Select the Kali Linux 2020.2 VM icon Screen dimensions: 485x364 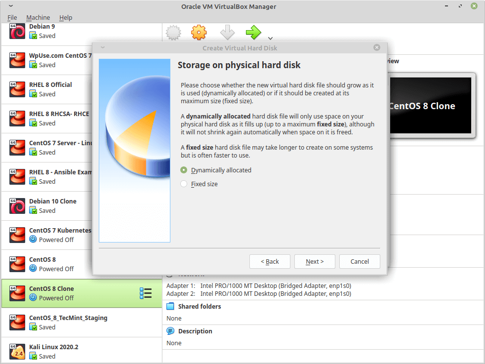pos(17,352)
